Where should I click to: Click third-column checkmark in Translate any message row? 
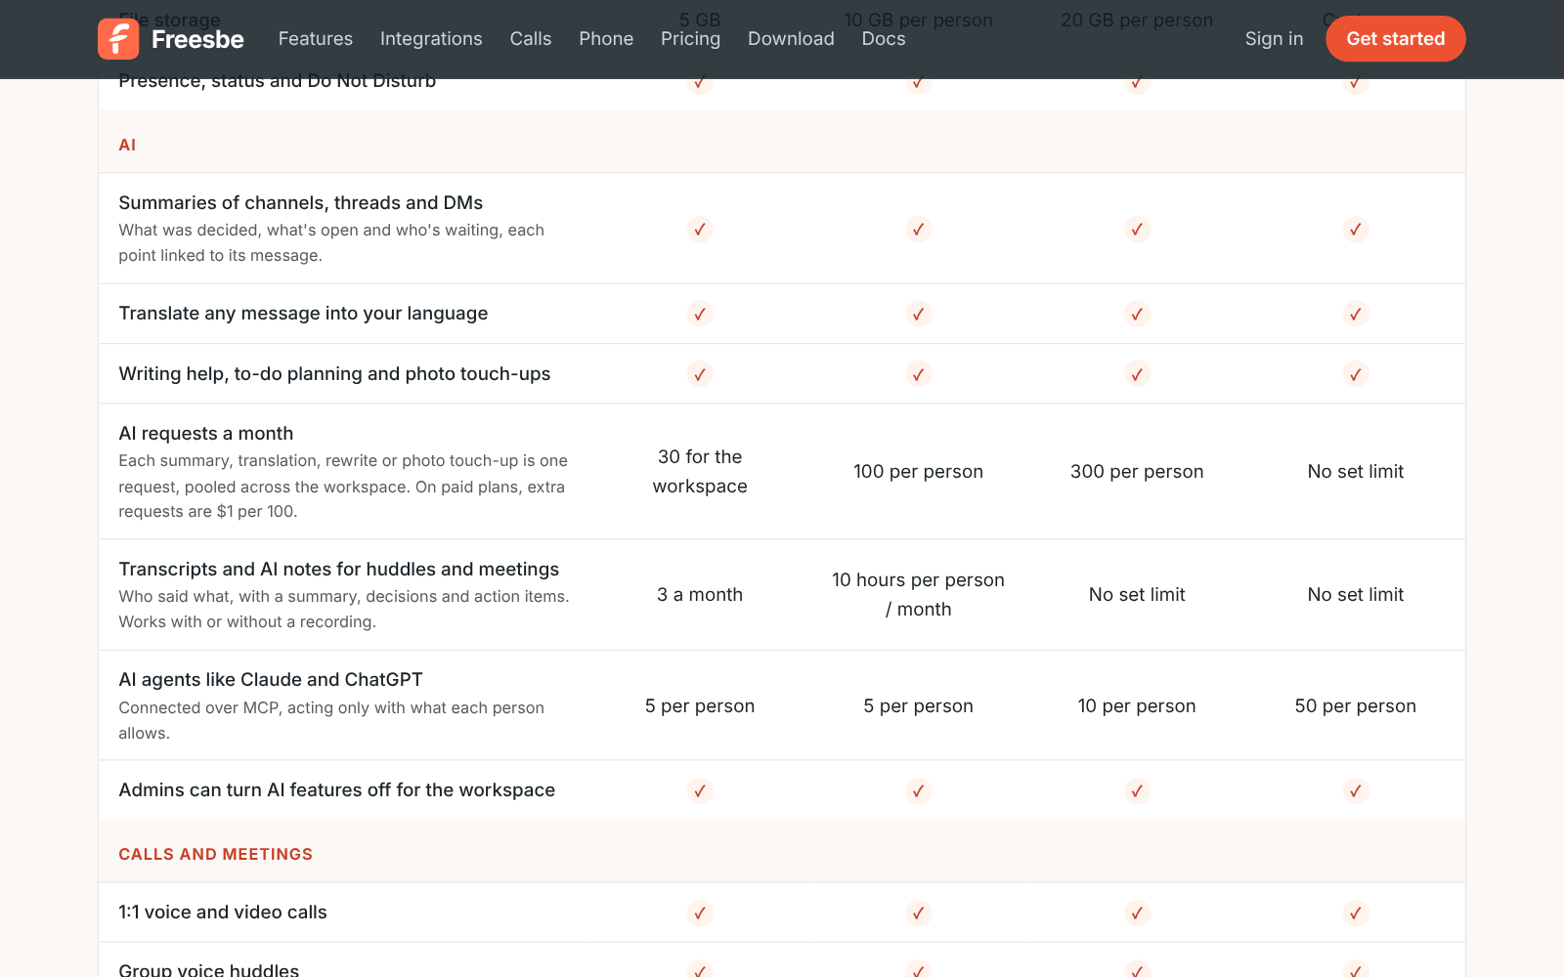(1137, 315)
